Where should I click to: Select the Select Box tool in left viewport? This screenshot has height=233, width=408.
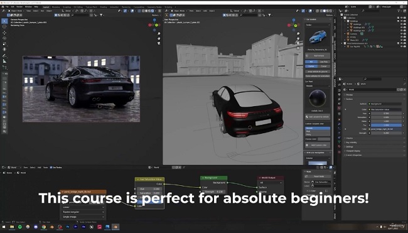[4, 21]
